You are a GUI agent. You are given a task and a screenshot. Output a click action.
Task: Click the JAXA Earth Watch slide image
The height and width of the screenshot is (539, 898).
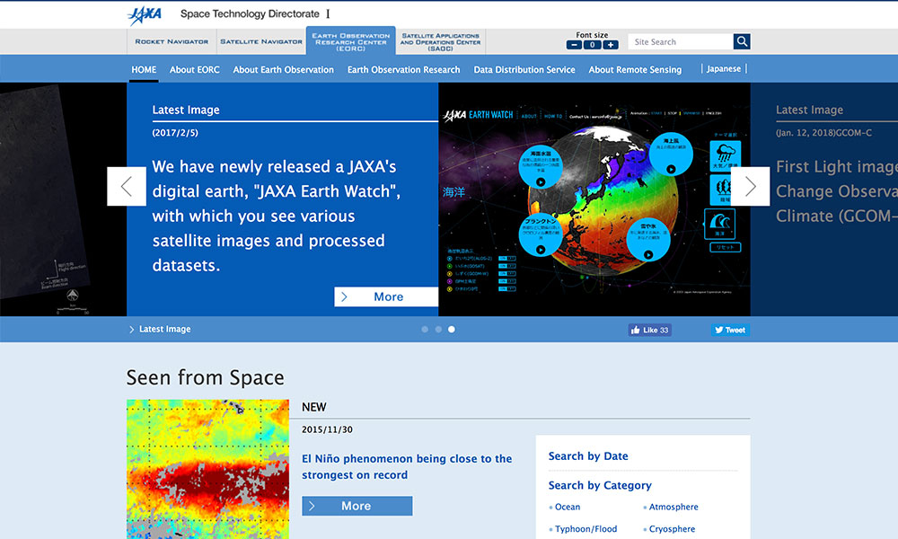[594, 199]
